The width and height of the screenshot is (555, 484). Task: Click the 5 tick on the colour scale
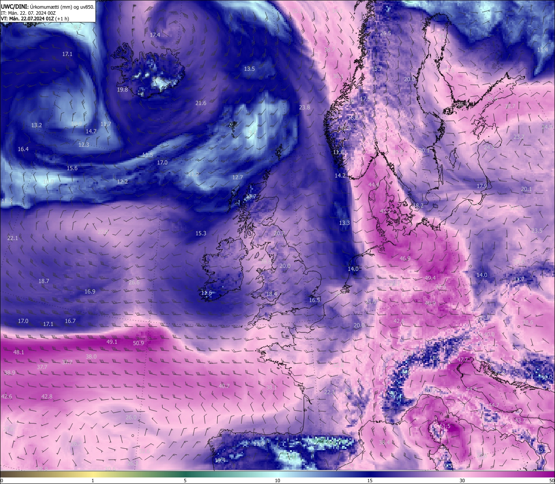pos(185,481)
